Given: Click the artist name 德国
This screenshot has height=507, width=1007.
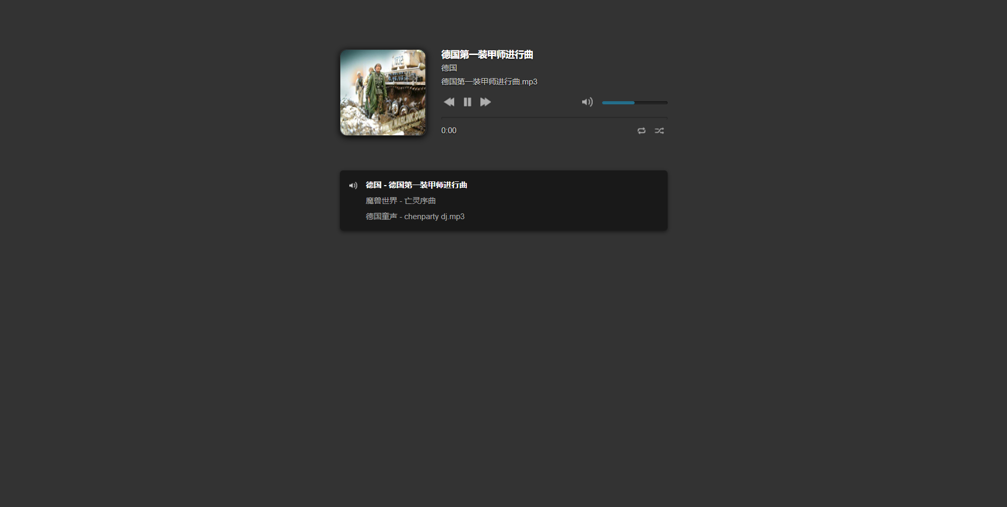Looking at the screenshot, I should point(448,68).
